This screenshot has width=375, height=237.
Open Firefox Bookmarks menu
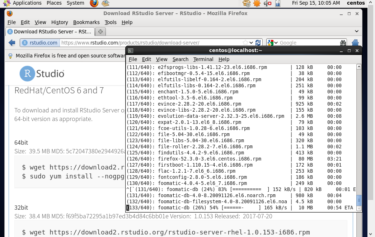tap(86, 22)
